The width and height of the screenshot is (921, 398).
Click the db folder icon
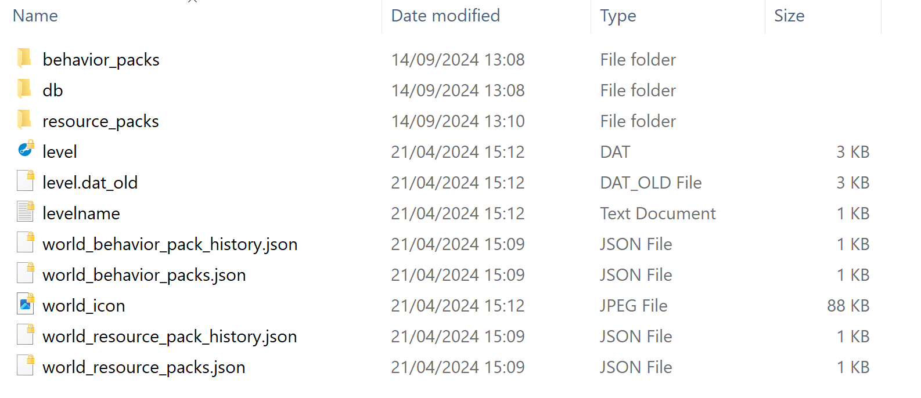(x=25, y=89)
